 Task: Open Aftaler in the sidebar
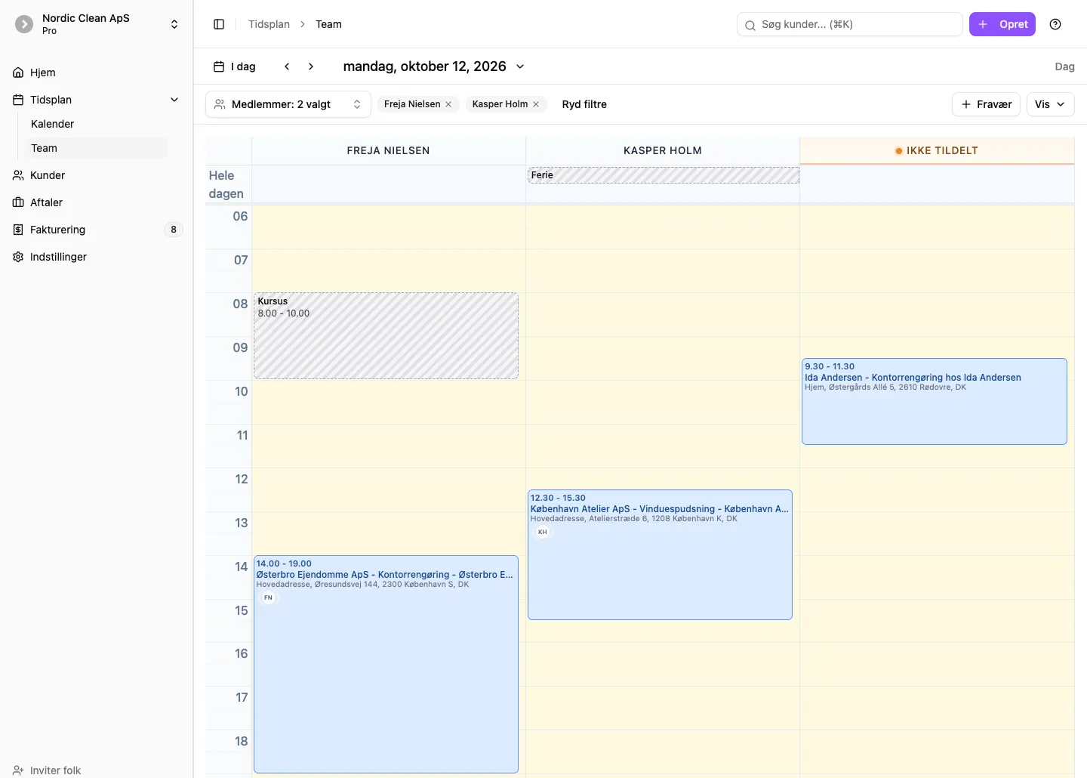pyautogui.click(x=97, y=202)
